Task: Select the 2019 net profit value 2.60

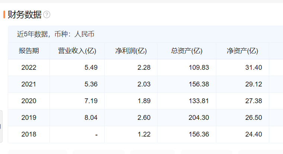Action: click(144, 118)
